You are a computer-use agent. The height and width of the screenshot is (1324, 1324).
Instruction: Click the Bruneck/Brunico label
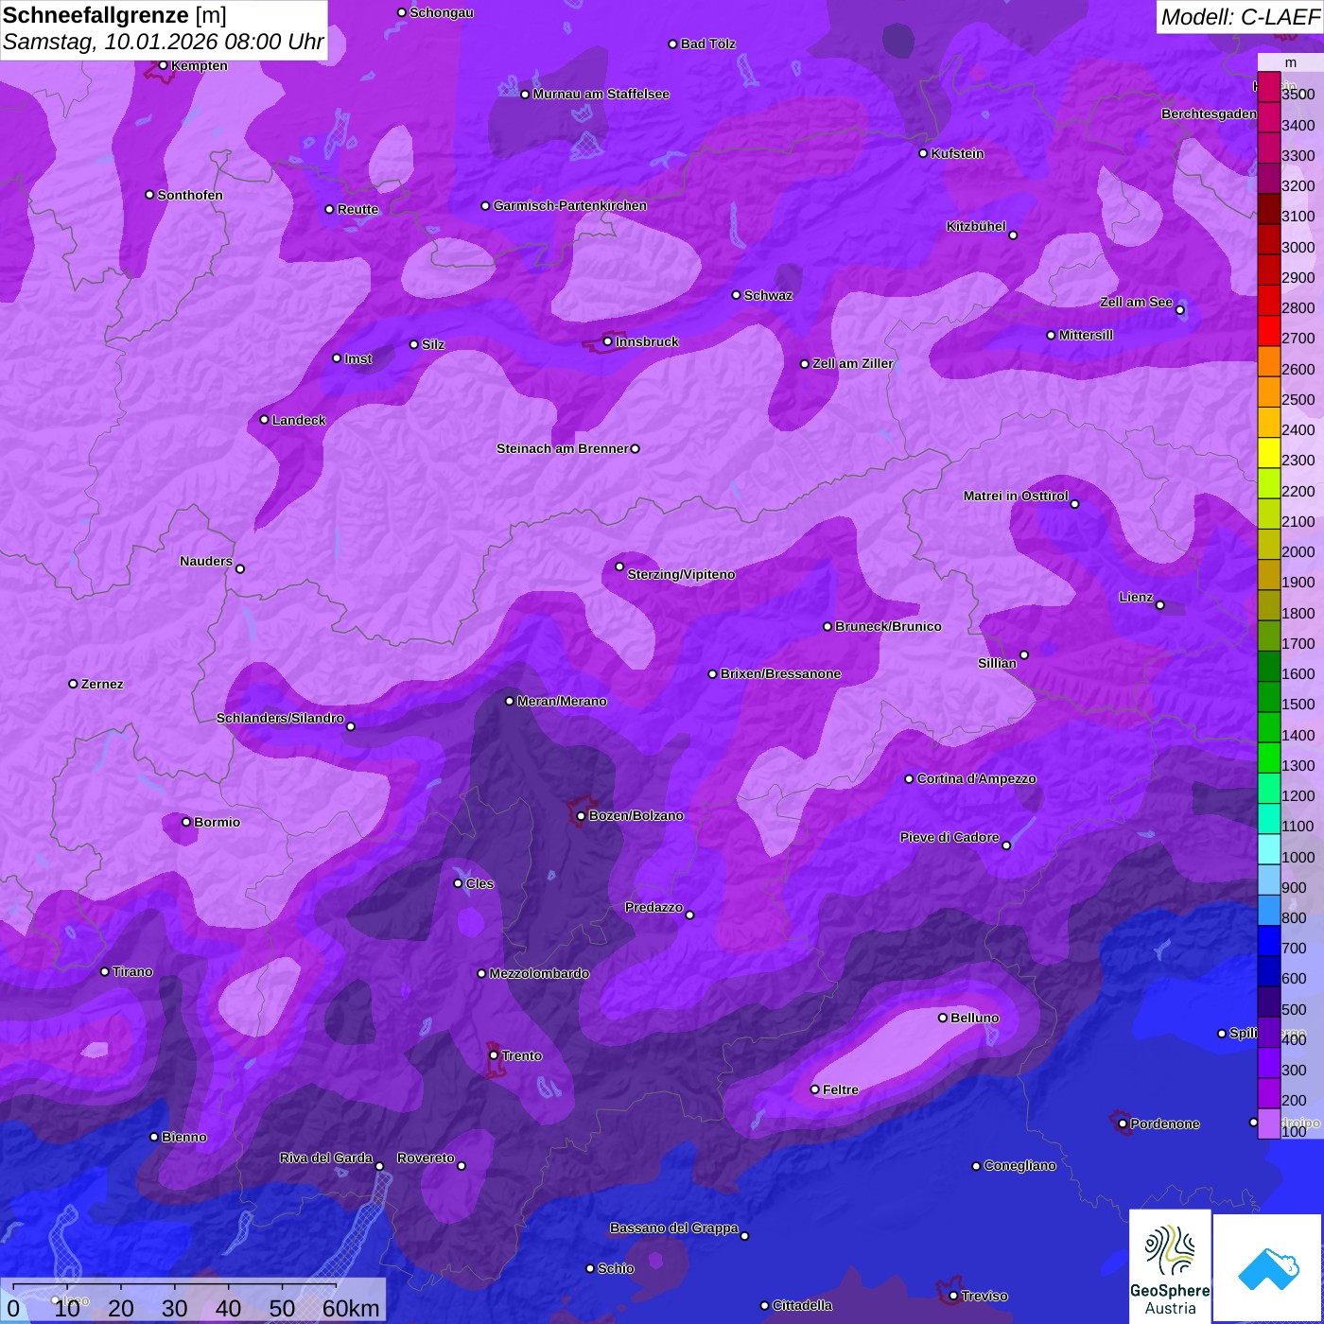[888, 626]
